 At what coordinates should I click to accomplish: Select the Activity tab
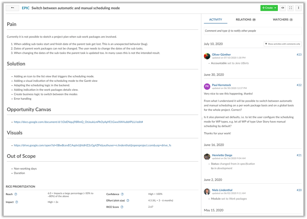tap(215, 20)
